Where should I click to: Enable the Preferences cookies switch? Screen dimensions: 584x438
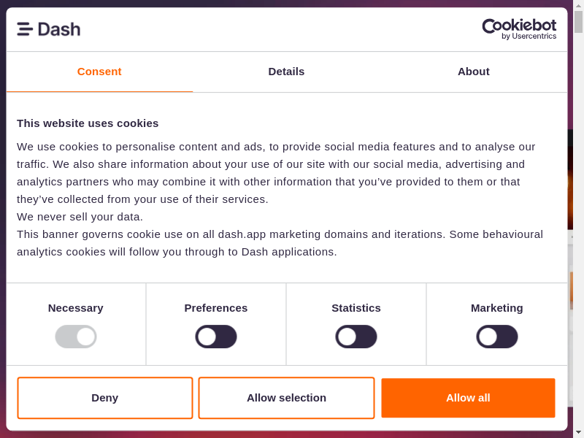point(216,337)
